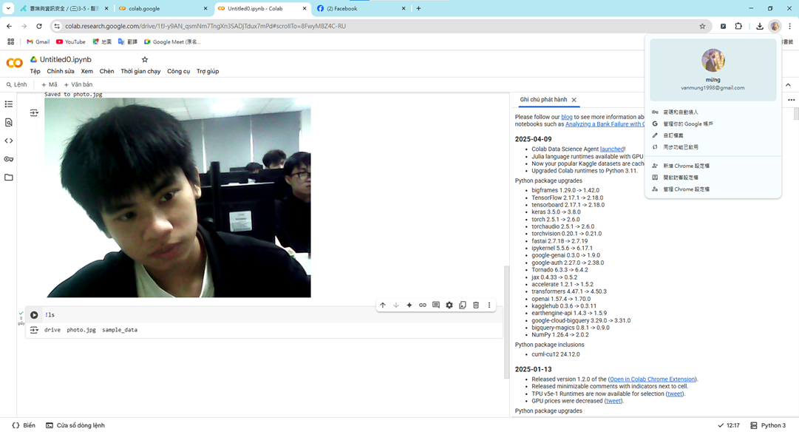Viewport: 799px width, 432px height.
Task: Open the Files folder icon in sidebar
Action: point(9,178)
